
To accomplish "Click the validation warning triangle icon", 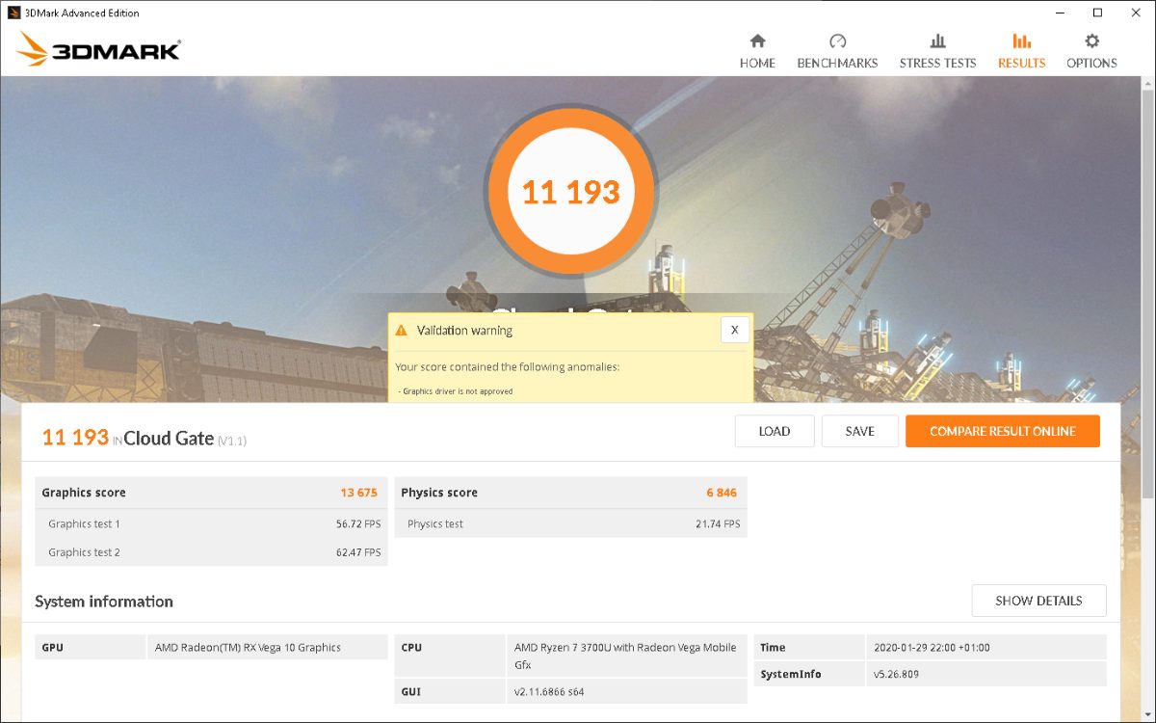I will pyautogui.click(x=402, y=331).
